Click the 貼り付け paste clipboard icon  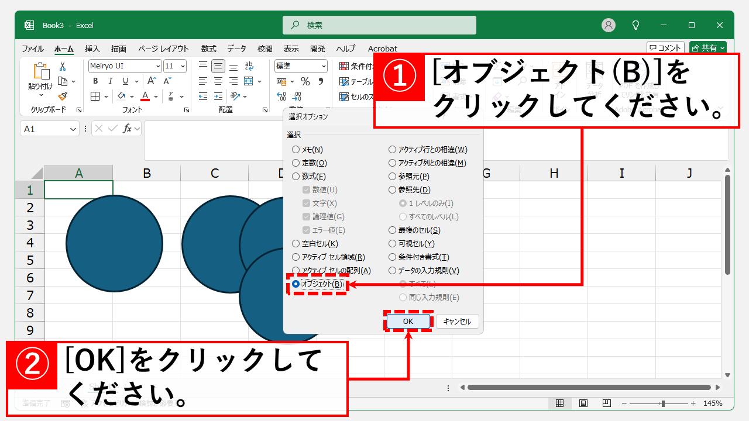(x=41, y=71)
